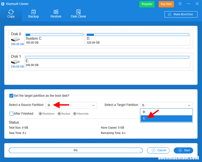Switch to the Backup tab
The height and width of the screenshot is (162, 202).
(34, 14)
